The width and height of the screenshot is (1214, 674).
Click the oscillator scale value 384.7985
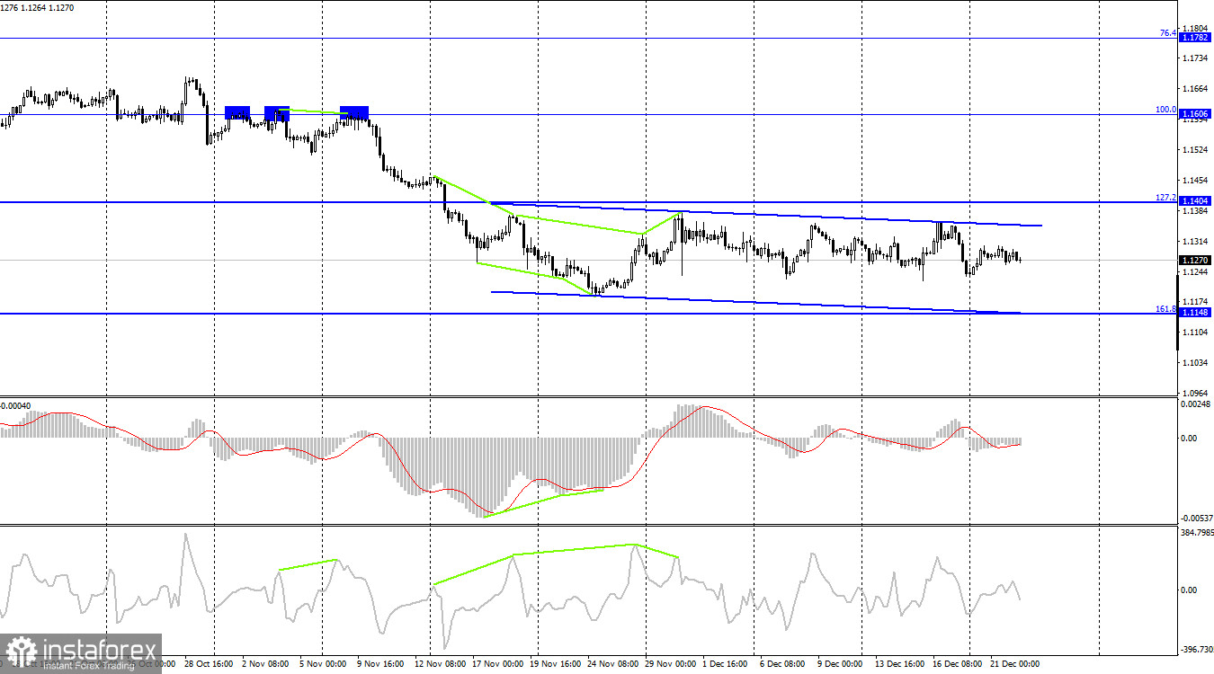1195,533
